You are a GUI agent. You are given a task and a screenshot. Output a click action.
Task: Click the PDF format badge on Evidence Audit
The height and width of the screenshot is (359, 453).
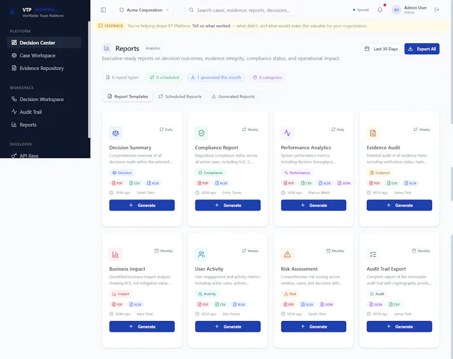click(374, 183)
